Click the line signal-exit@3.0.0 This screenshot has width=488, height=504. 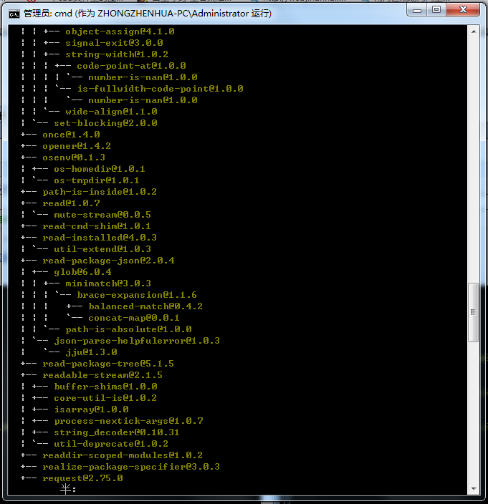coord(114,43)
